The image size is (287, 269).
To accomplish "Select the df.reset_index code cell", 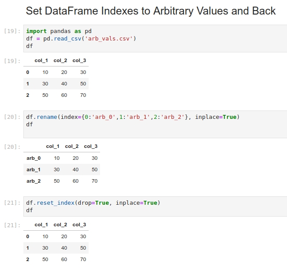I will pos(155,206).
